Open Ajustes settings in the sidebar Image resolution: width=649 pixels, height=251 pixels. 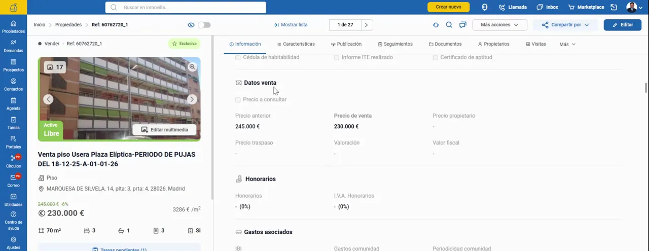pos(13,243)
